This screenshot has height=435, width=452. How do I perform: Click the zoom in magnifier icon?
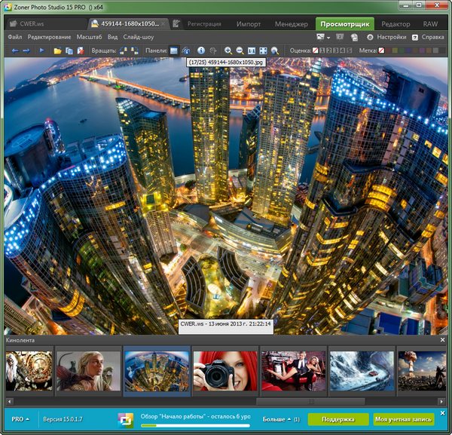[229, 51]
